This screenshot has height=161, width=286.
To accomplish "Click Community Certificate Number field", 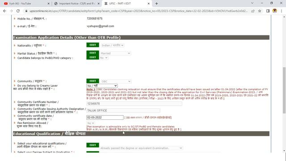I will tap(134, 104).
